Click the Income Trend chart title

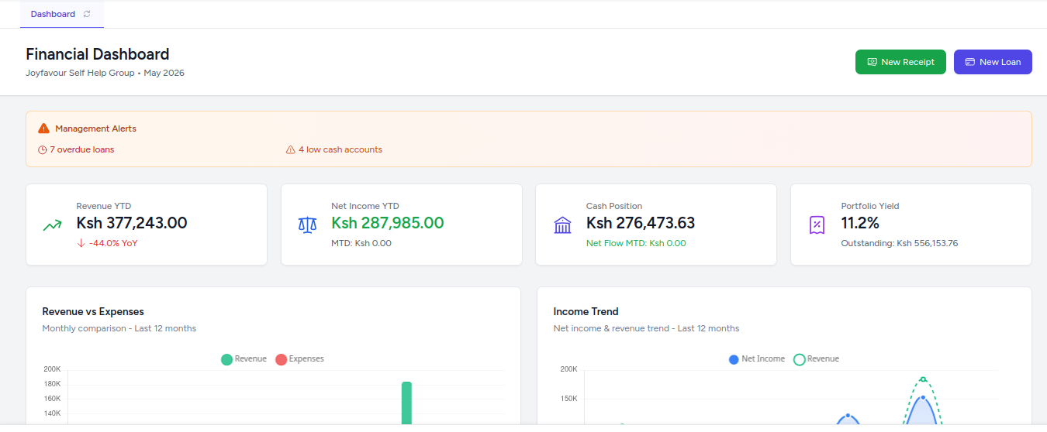point(586,311)
